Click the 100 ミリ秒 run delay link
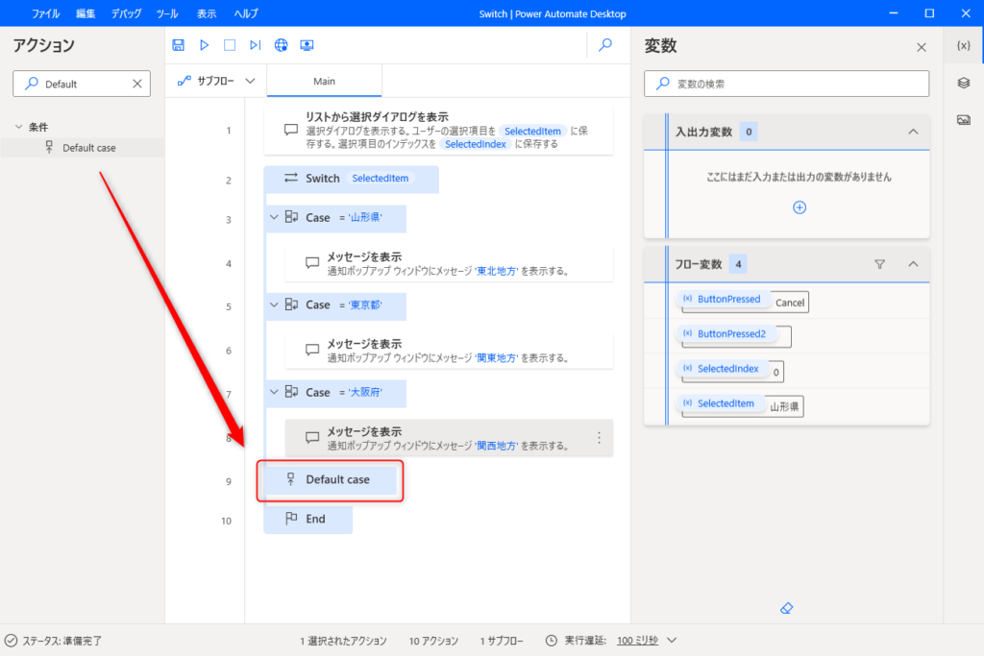This screenshot has height=656, width=984. [637, 641]
